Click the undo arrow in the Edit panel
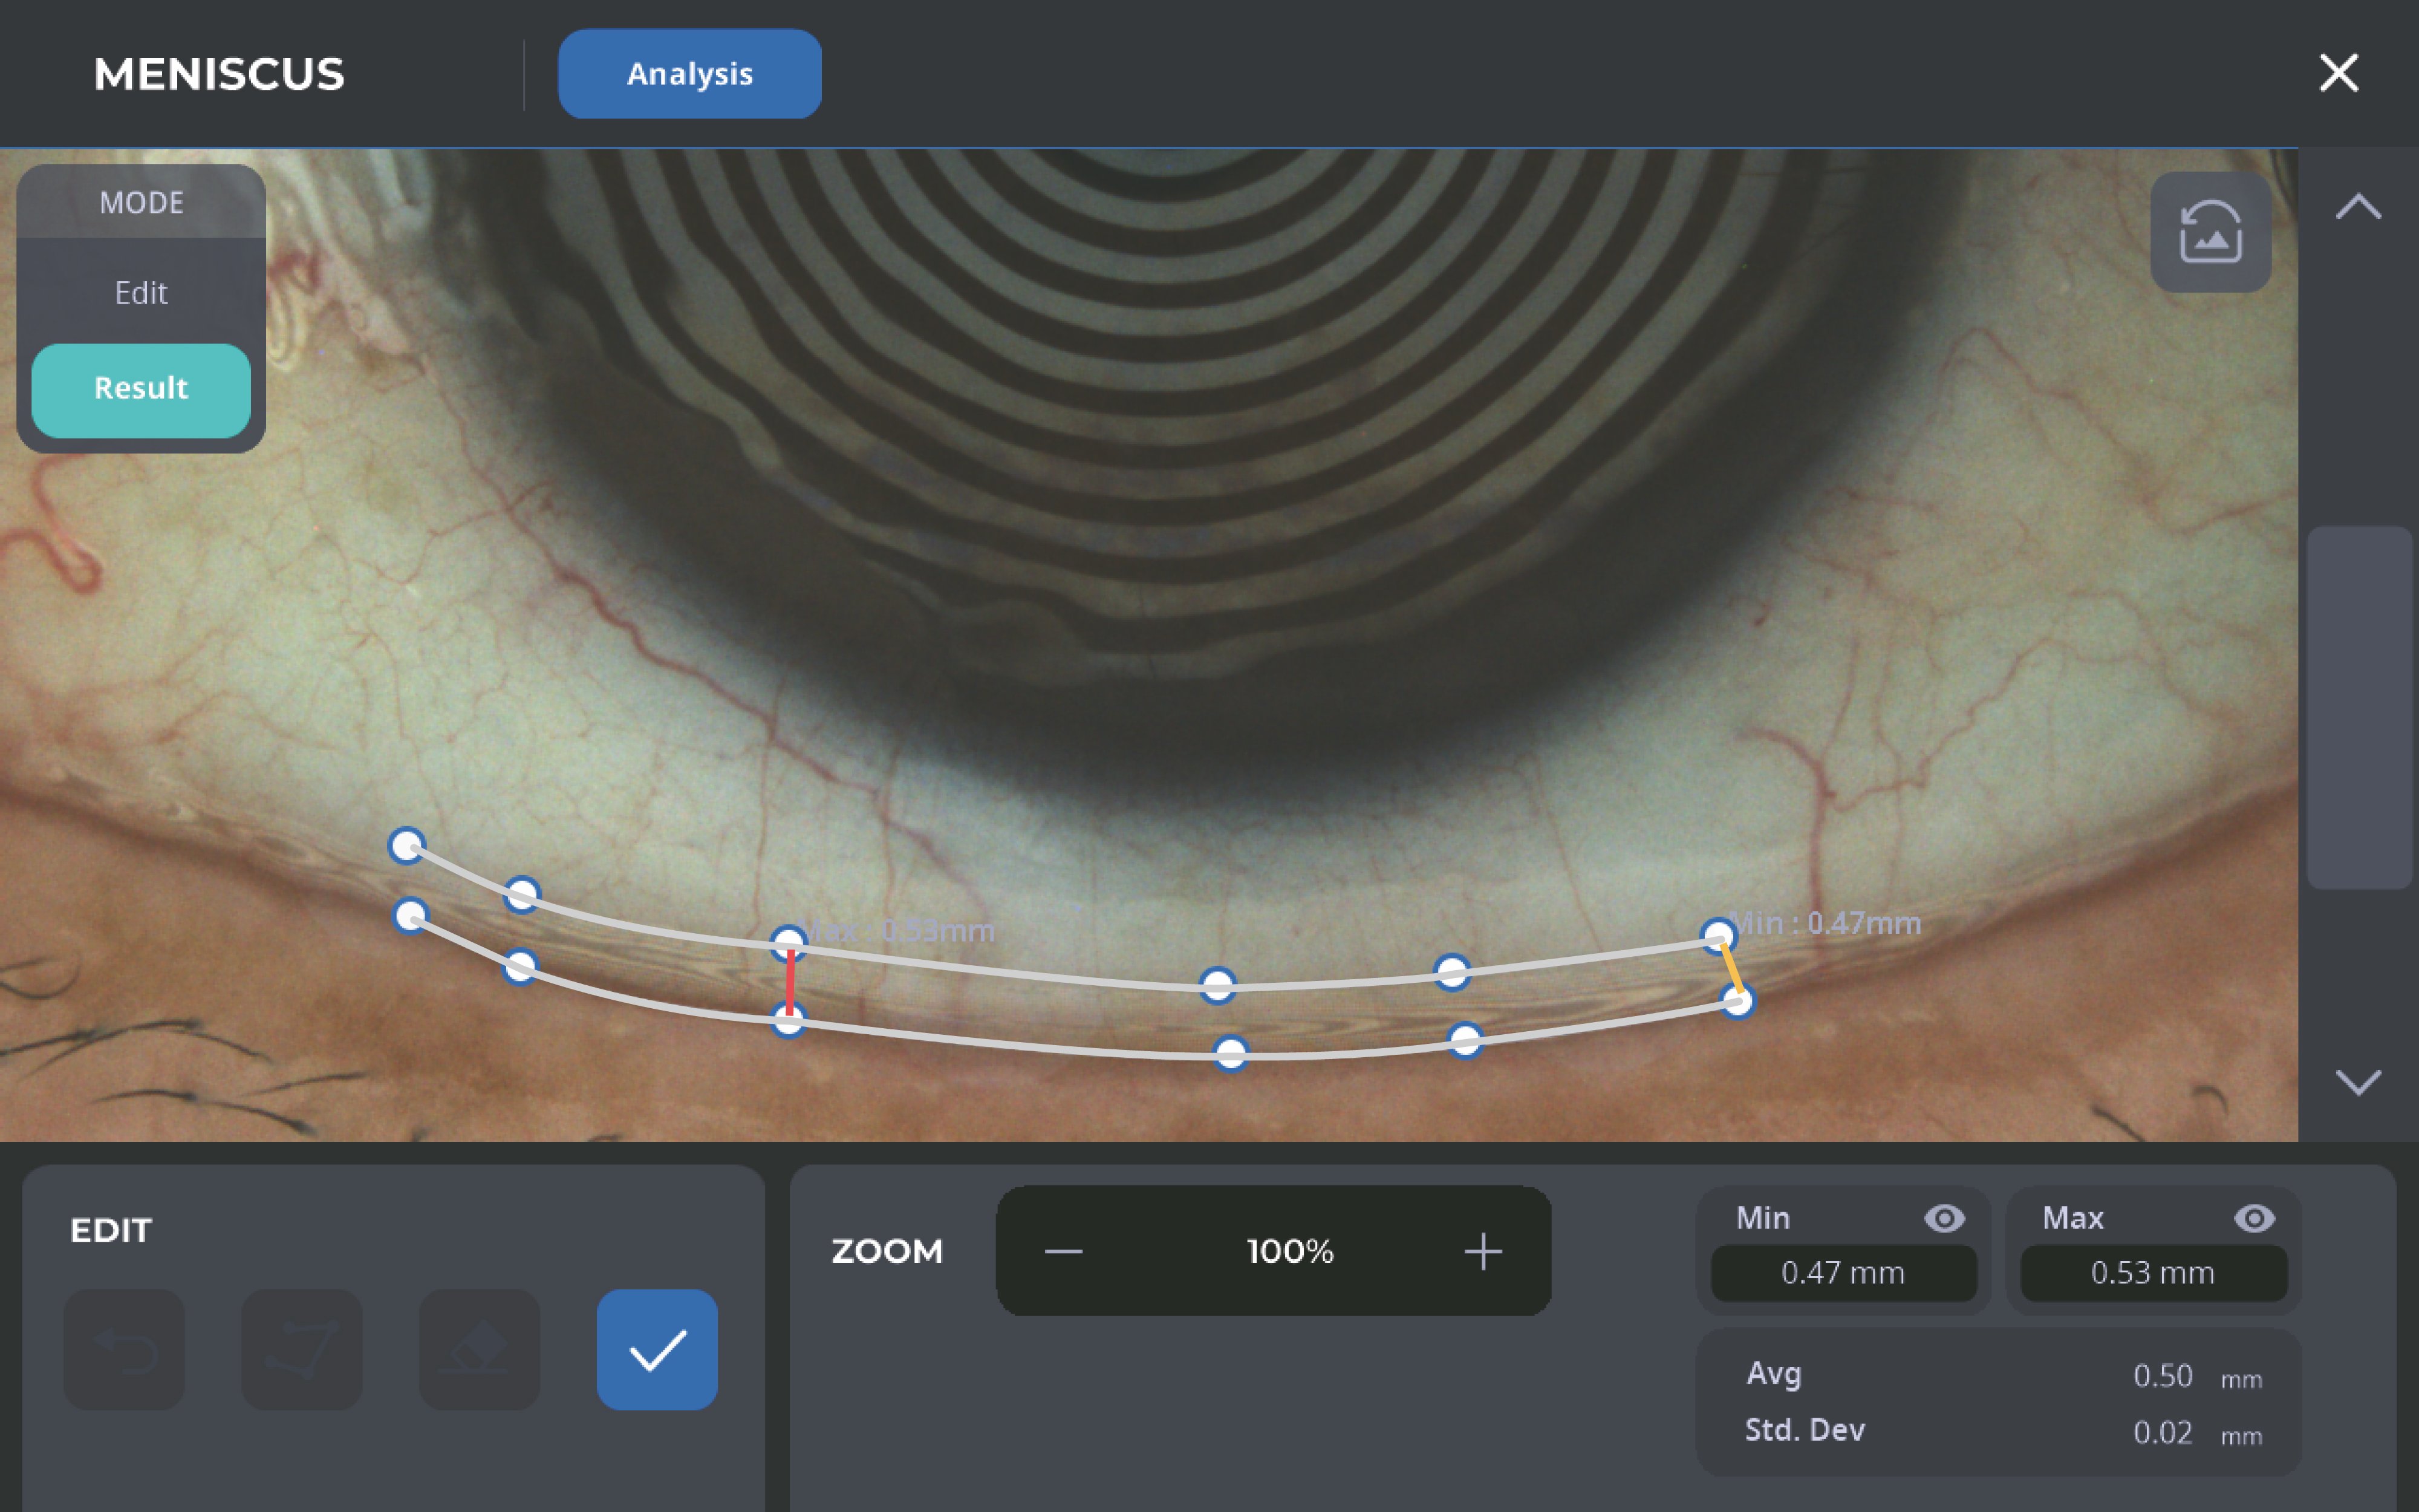 (x=124, y=1350)
